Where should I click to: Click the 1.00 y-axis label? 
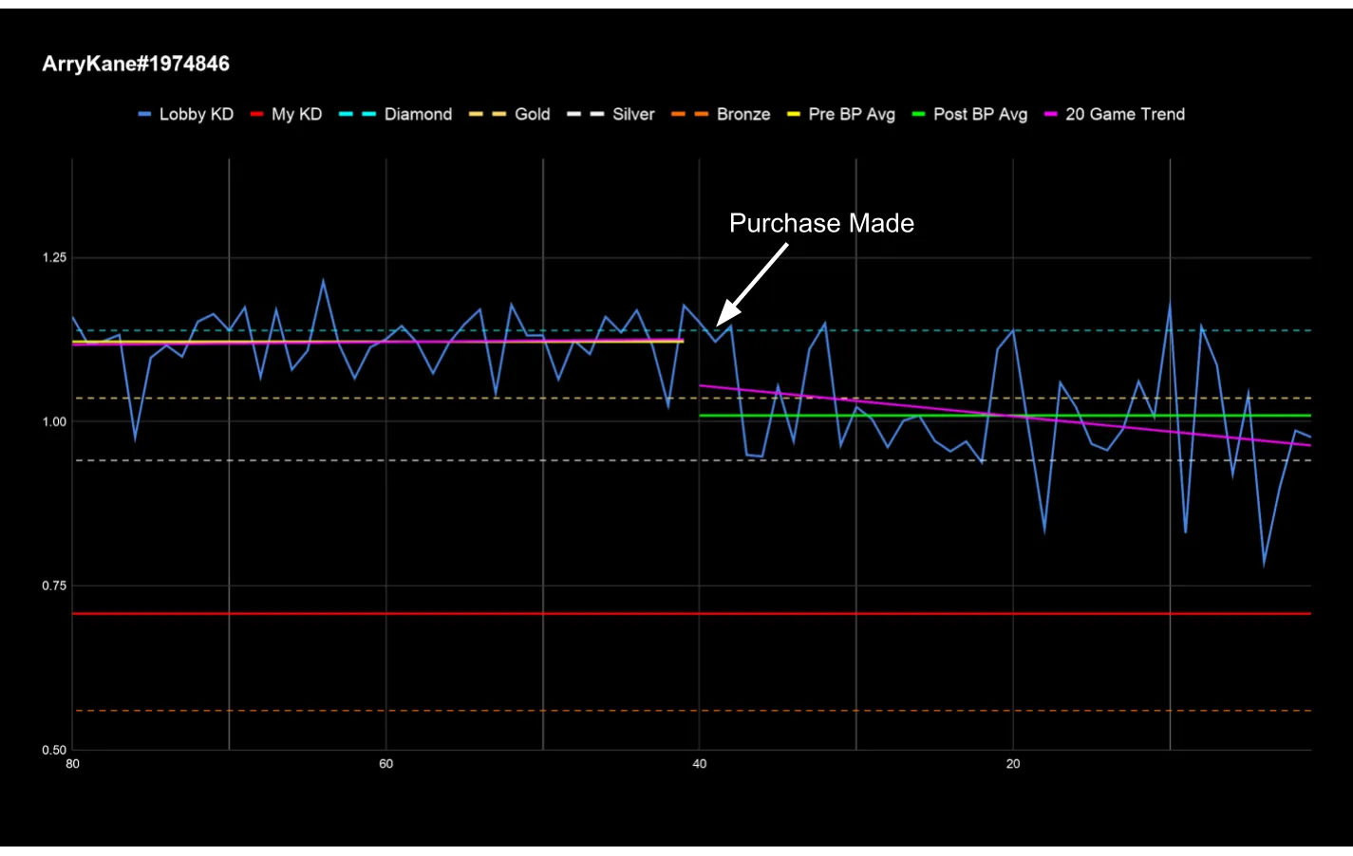click(x=54, y=421)
